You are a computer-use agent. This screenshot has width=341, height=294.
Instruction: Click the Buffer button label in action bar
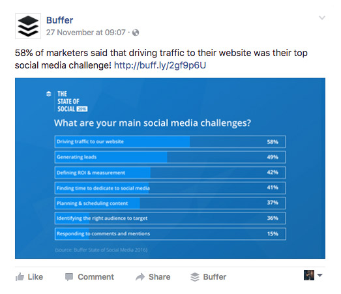point(215,277)
